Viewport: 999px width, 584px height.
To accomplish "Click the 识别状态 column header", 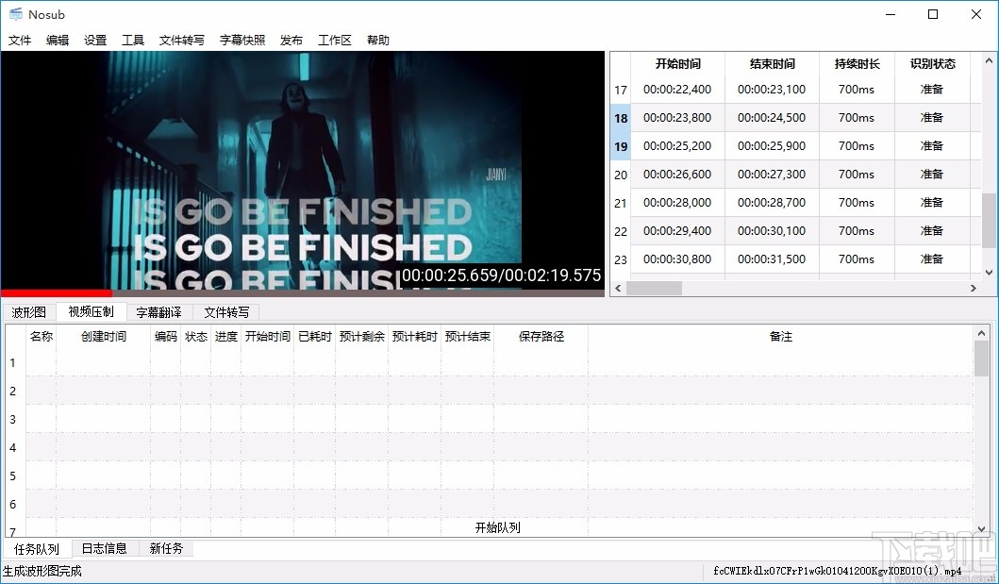I will click(x=933, y=64).
